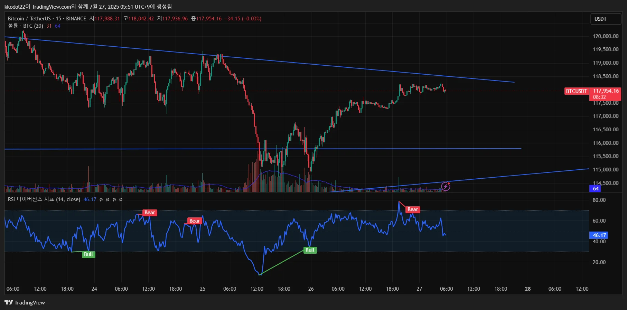The image size is (627, 310).
Task: Click the 25 date label on time axis
Action: [203, 289]
